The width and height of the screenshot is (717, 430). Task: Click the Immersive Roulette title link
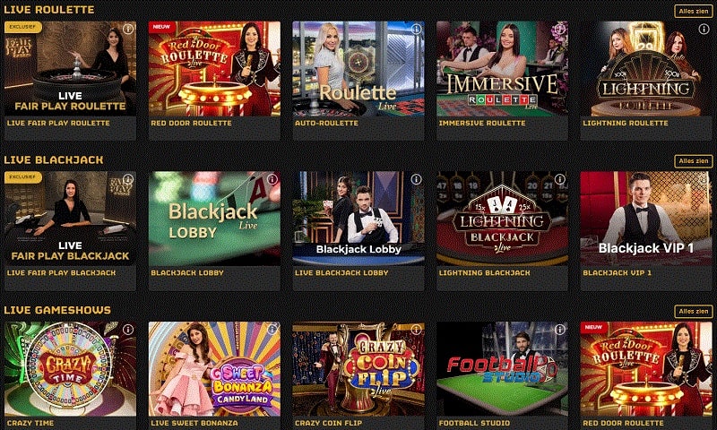tap(482, 123)
